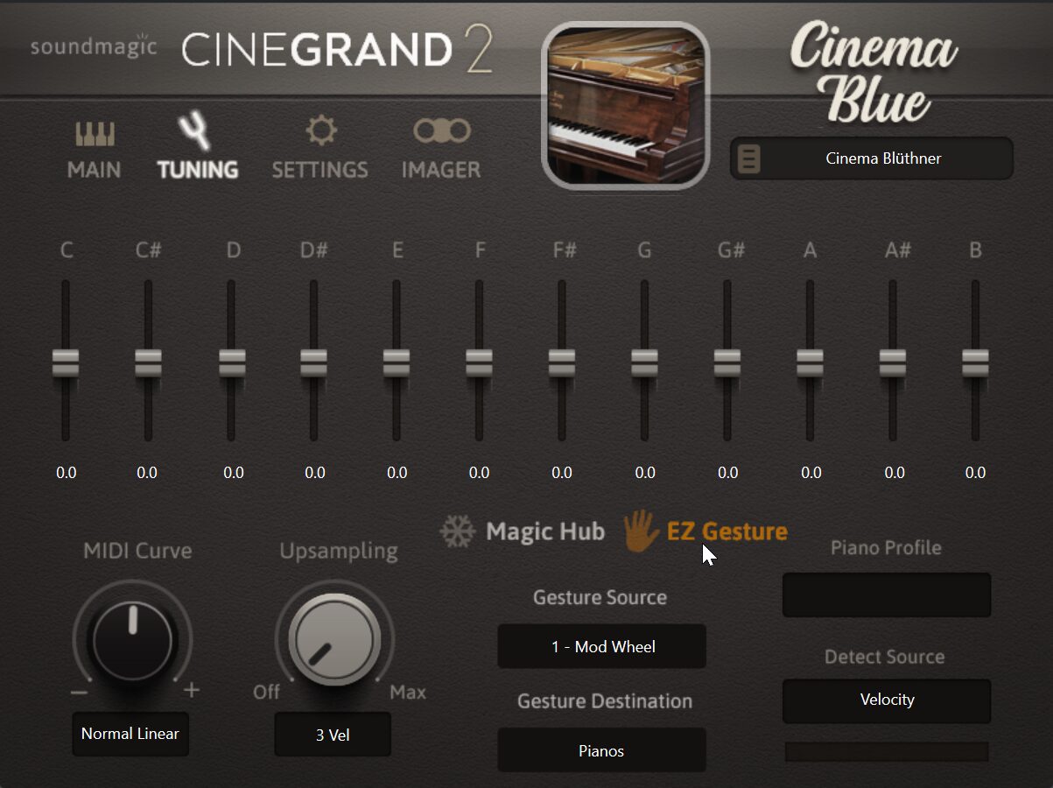This screenshot has height=788, width=1053.
Task: Go to the IMAGER tab
Action: tap(441, 170)
